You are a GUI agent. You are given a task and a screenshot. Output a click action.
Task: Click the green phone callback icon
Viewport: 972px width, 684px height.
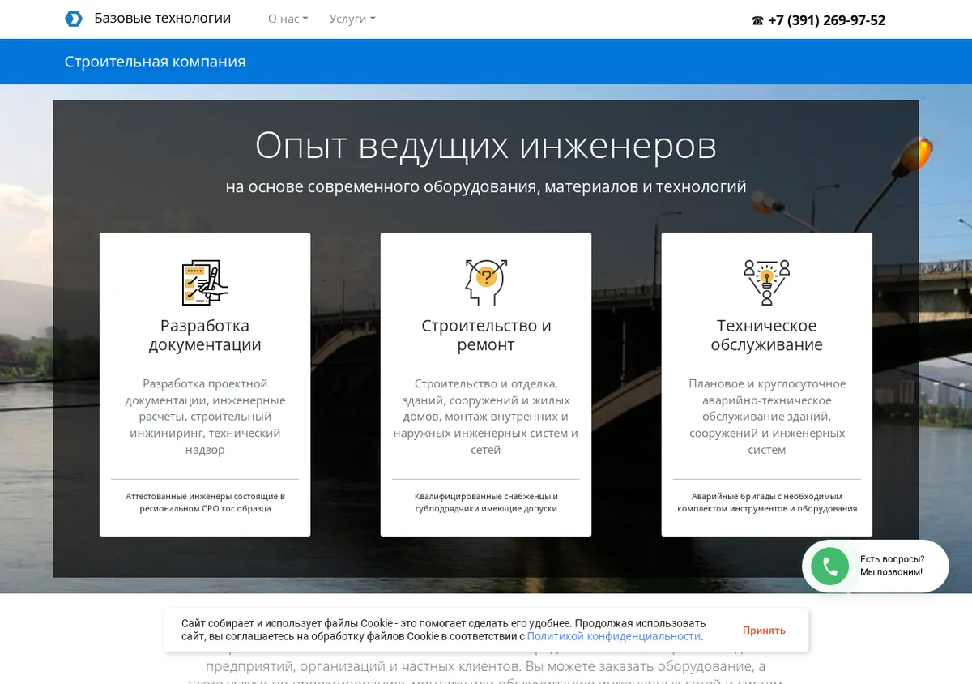(x=829, y=566)
